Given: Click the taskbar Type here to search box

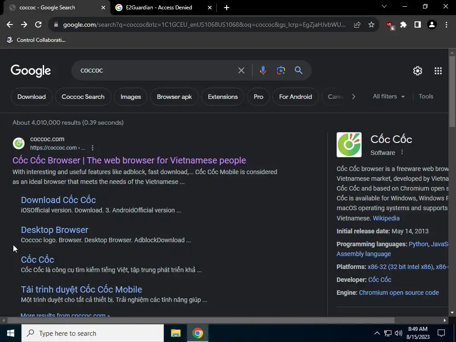Looking at the screenshot, I should click(93, 333).
